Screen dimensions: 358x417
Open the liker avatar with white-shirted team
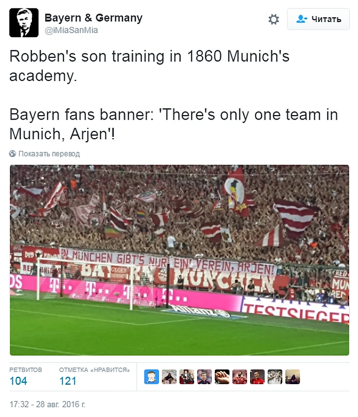click(275, 377)
